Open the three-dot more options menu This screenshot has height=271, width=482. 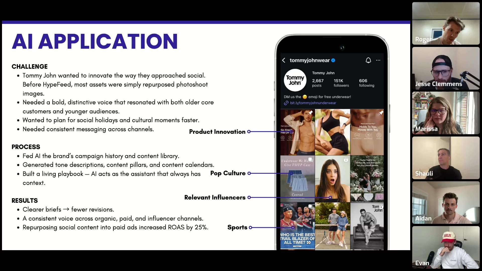pos(378,60)
